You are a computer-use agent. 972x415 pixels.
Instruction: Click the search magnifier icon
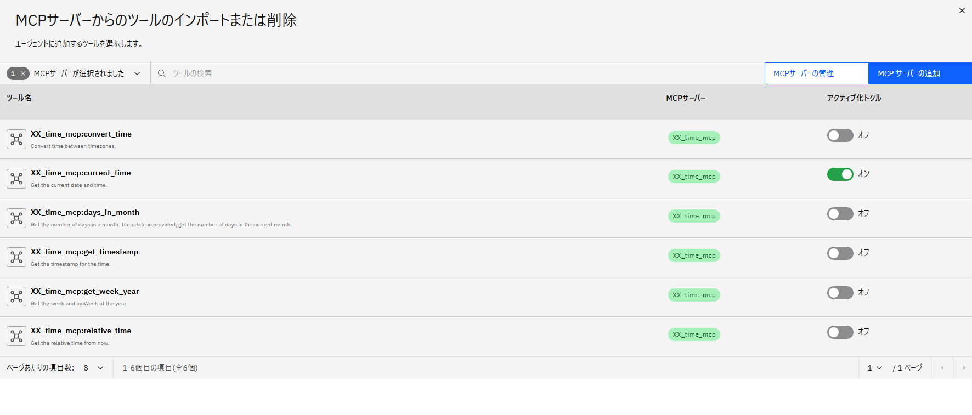[162, 73]
